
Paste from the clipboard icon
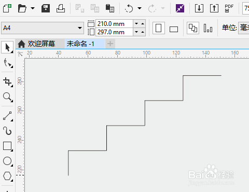click(x=110, y=8)
